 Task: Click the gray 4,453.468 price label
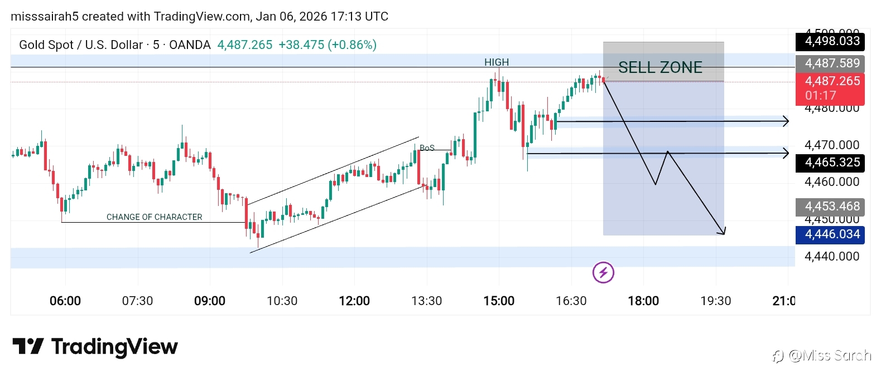pos(830,207)
